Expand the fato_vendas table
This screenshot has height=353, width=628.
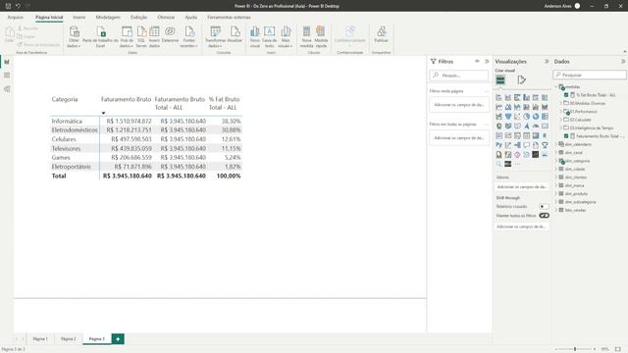pyautogui.click(x=556, y=210)
